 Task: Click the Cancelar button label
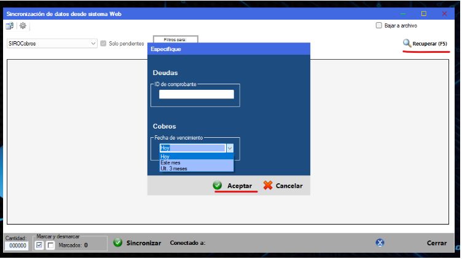tap(289, 186)
